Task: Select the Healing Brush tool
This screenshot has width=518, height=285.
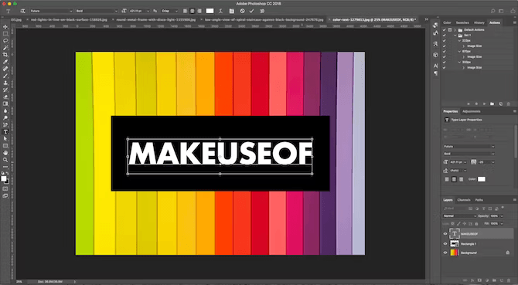Action: (5, 69)
